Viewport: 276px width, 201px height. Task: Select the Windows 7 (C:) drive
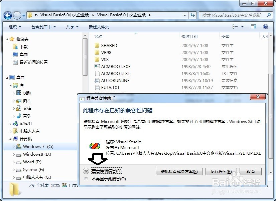pyautogui.click(x=38, y=146)
